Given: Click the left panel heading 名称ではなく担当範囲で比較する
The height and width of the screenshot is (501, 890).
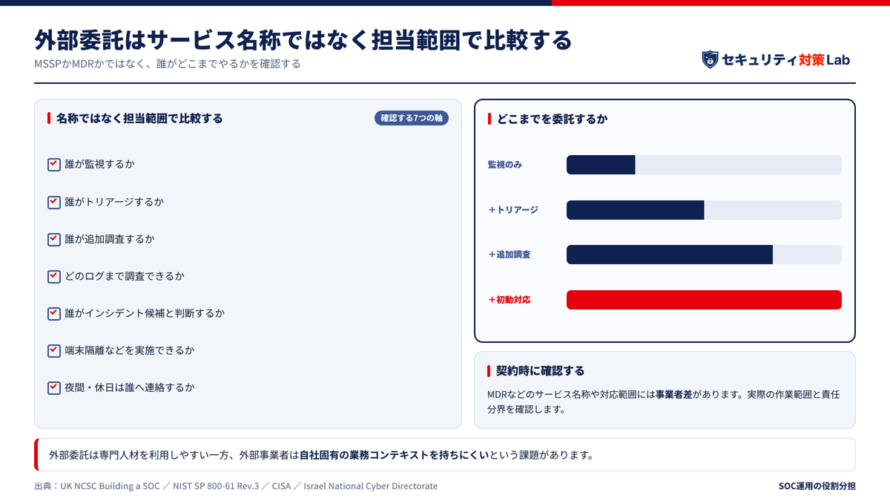Looking at the screenshot, I should tap(139, 118).
